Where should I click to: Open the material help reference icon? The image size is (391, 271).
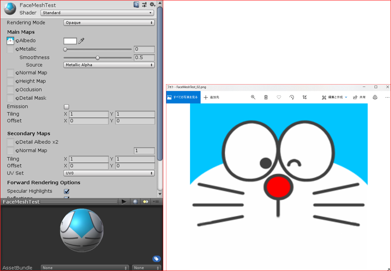tap(136, 4)
